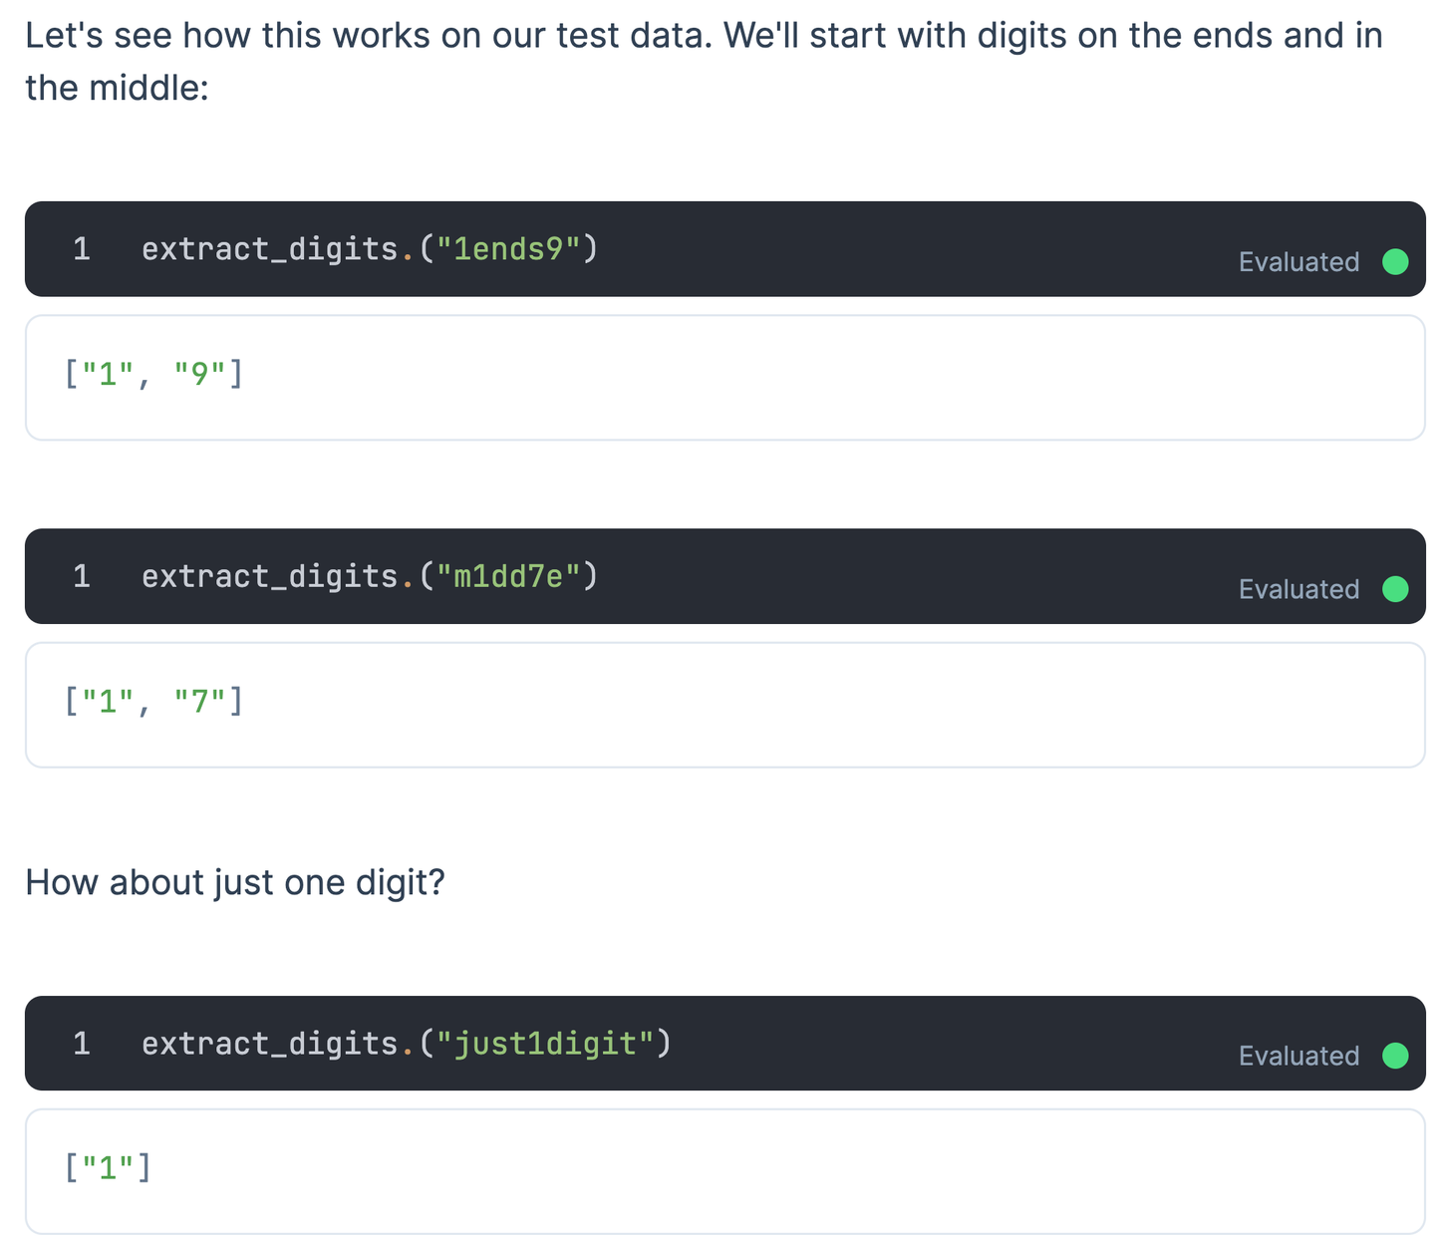1440x1243 pixels.
Task: Click line number 1 in the just1digit cell
Action: pos(82,1044)
